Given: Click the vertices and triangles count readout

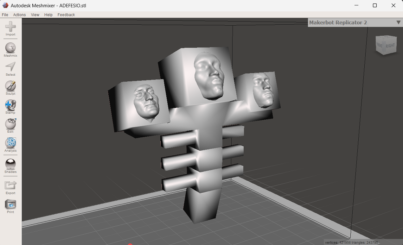Looking at the screenshot, I should (351, 242).
